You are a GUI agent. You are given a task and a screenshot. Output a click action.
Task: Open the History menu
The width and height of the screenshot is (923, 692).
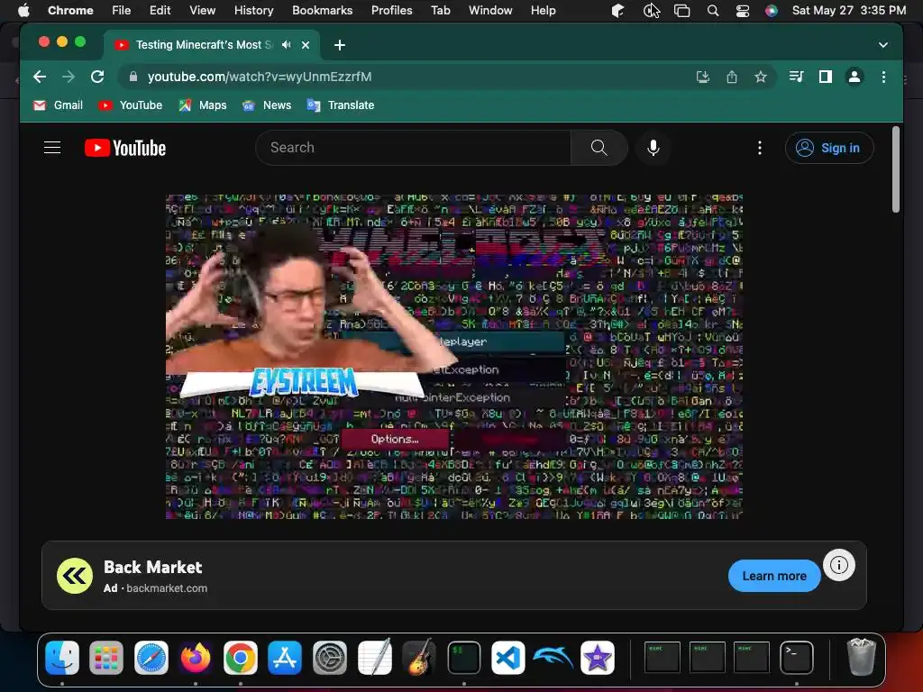[x=253, y=11]
